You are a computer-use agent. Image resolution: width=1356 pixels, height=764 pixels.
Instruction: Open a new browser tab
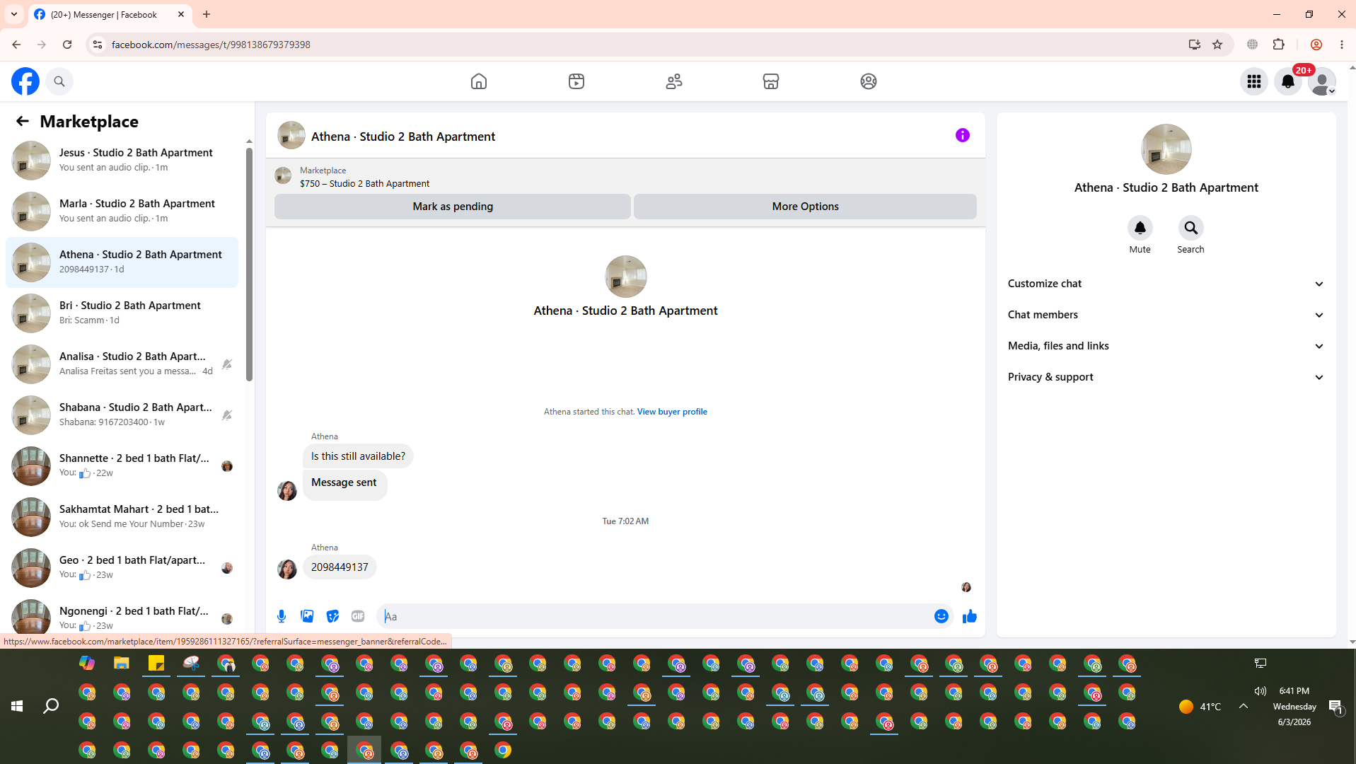207,14
